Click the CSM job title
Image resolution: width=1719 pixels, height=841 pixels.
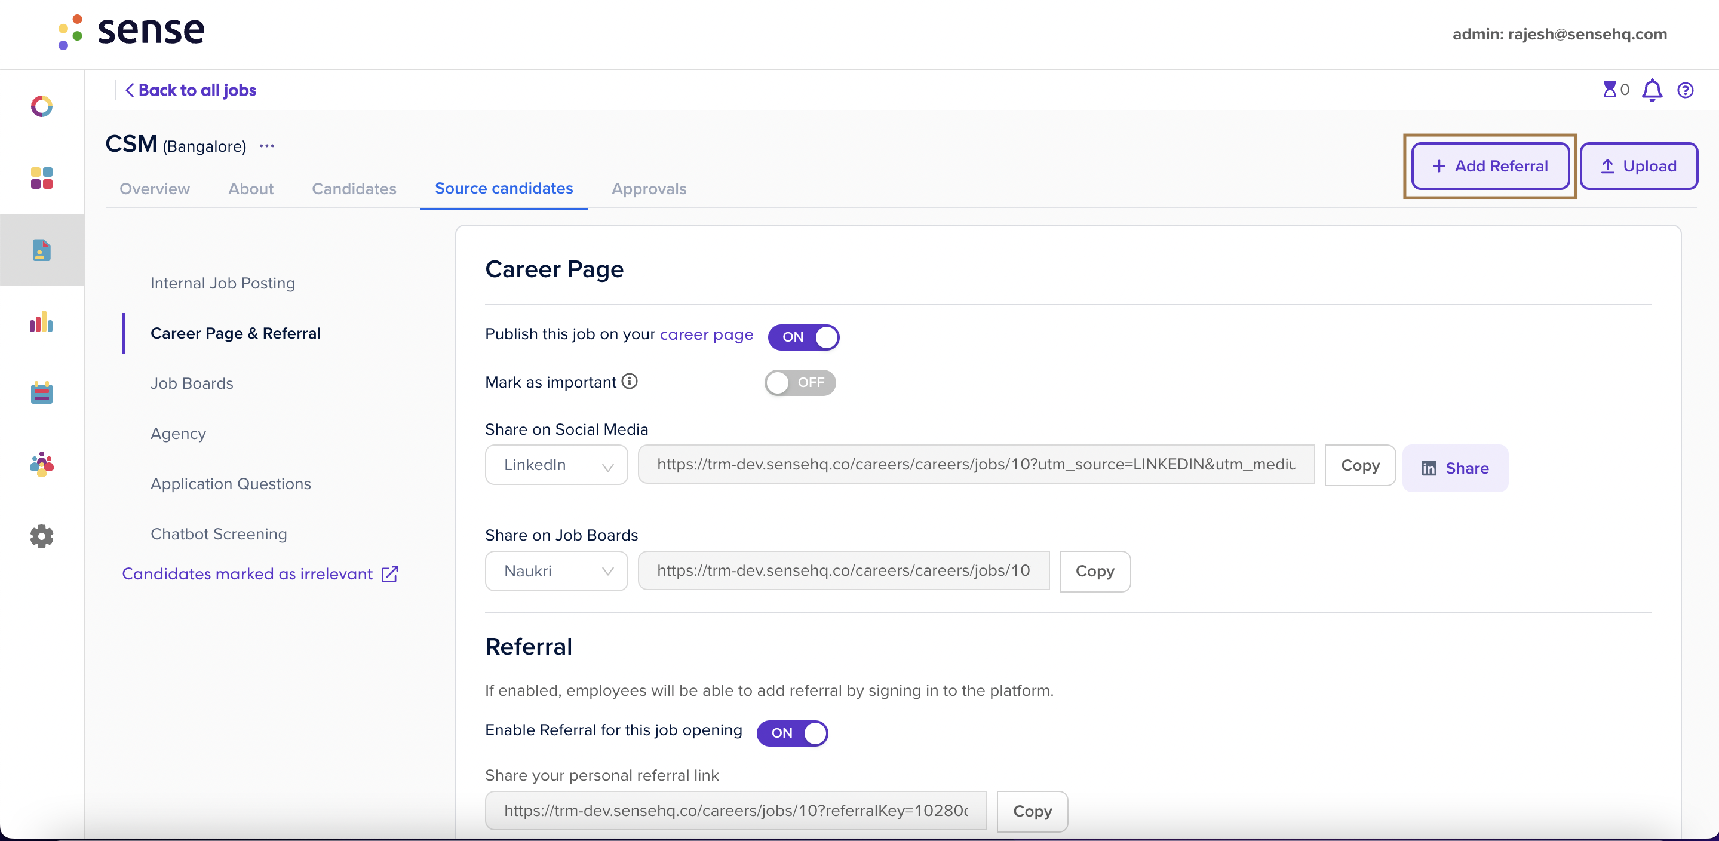point(131,143)
